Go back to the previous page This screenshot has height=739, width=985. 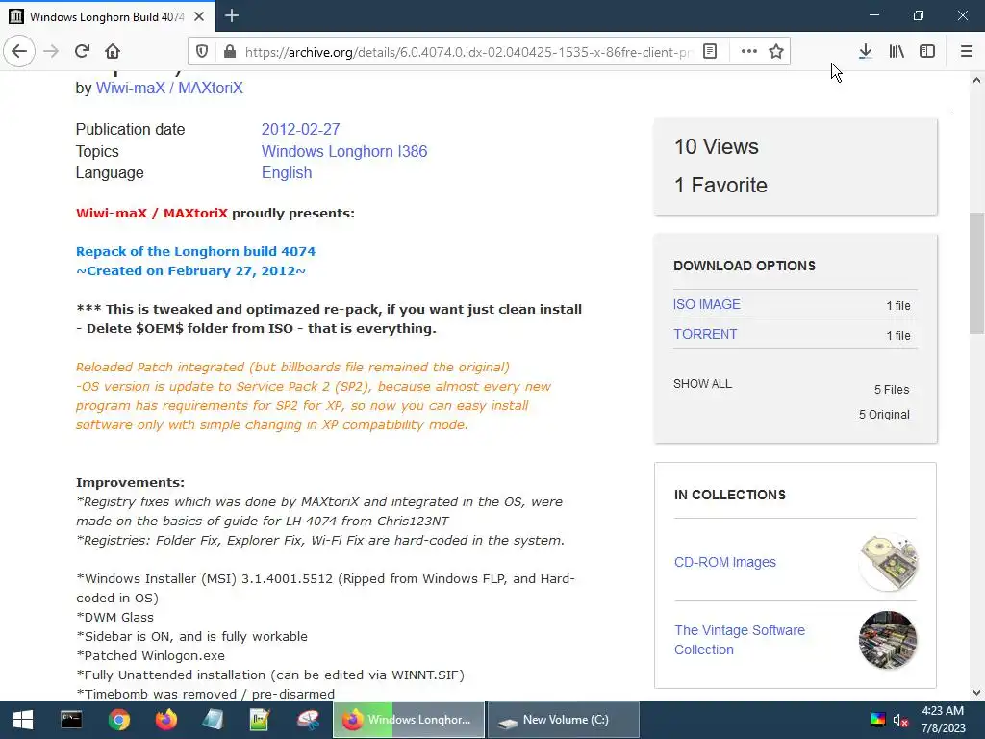[x=19, y=51]
